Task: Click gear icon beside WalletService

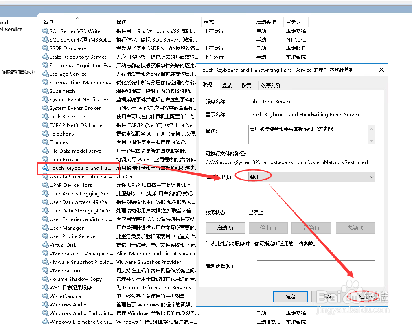Action: 46,296
